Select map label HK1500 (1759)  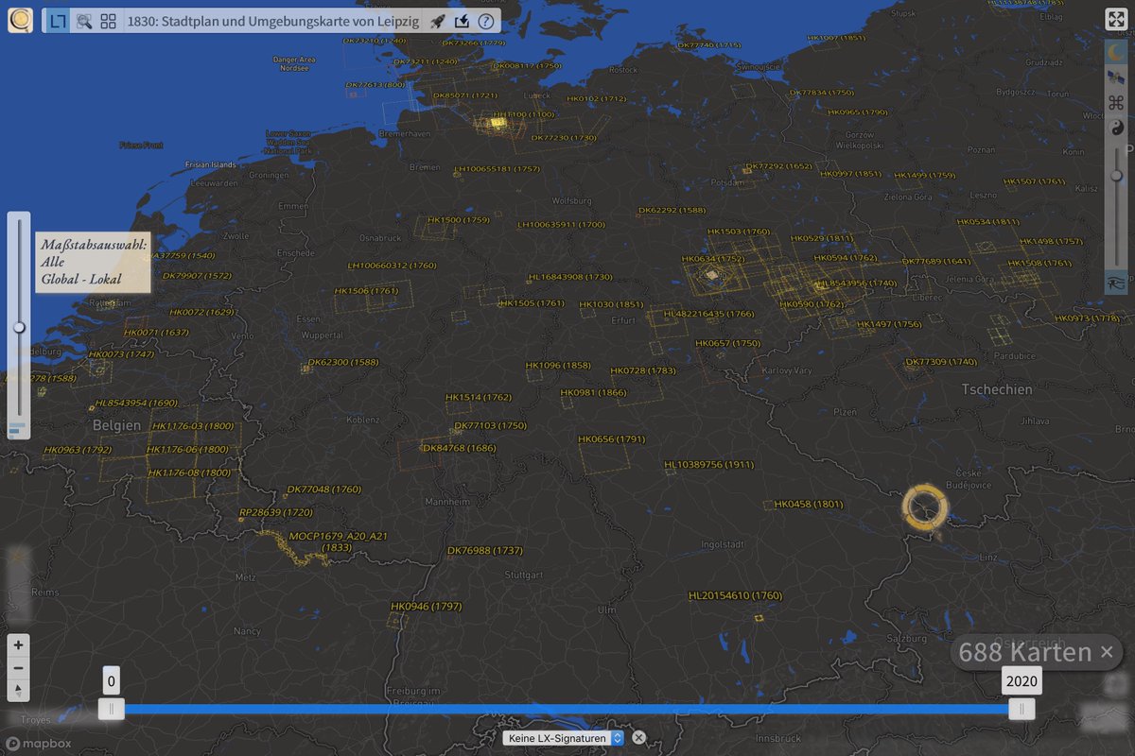[x=458, y=220]
